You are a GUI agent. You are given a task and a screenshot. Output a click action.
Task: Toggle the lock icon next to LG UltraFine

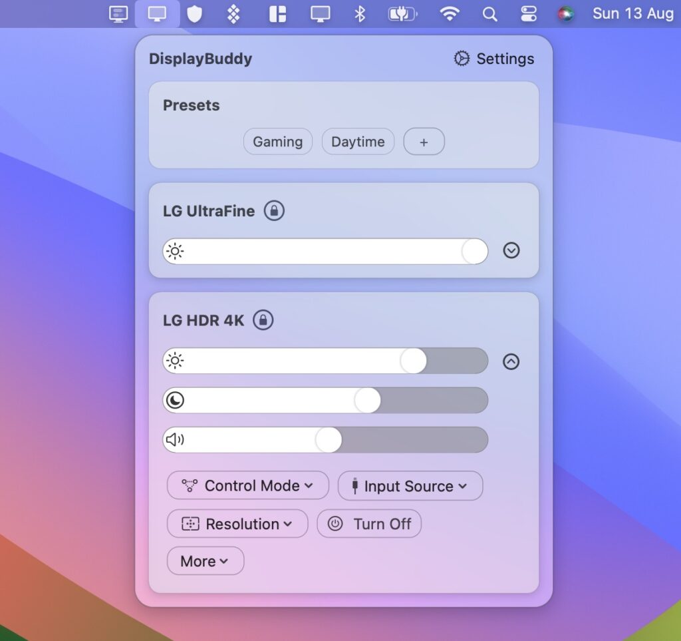click(x=275, y=210)
